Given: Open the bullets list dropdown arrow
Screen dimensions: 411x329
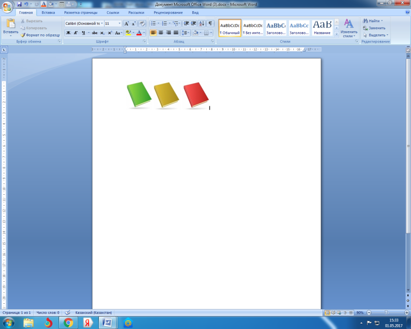Looking at the screenshot, I should tap(158, 24).
